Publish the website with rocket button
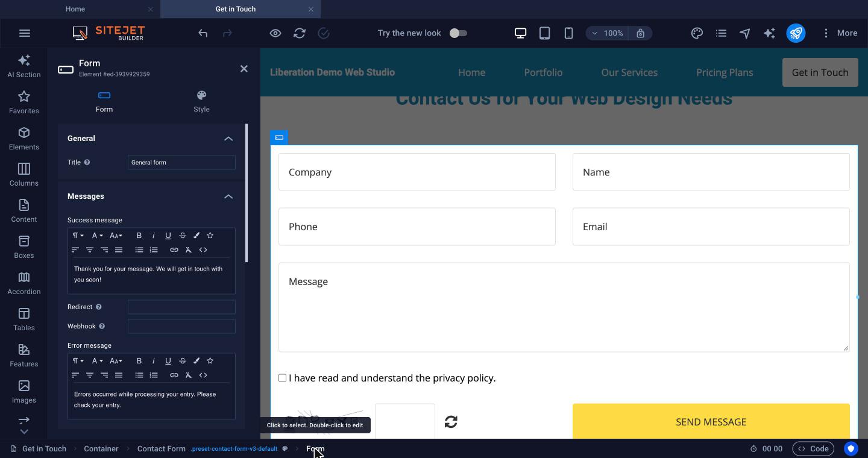This screenshot has width=868, height=458. click(796, 33)
